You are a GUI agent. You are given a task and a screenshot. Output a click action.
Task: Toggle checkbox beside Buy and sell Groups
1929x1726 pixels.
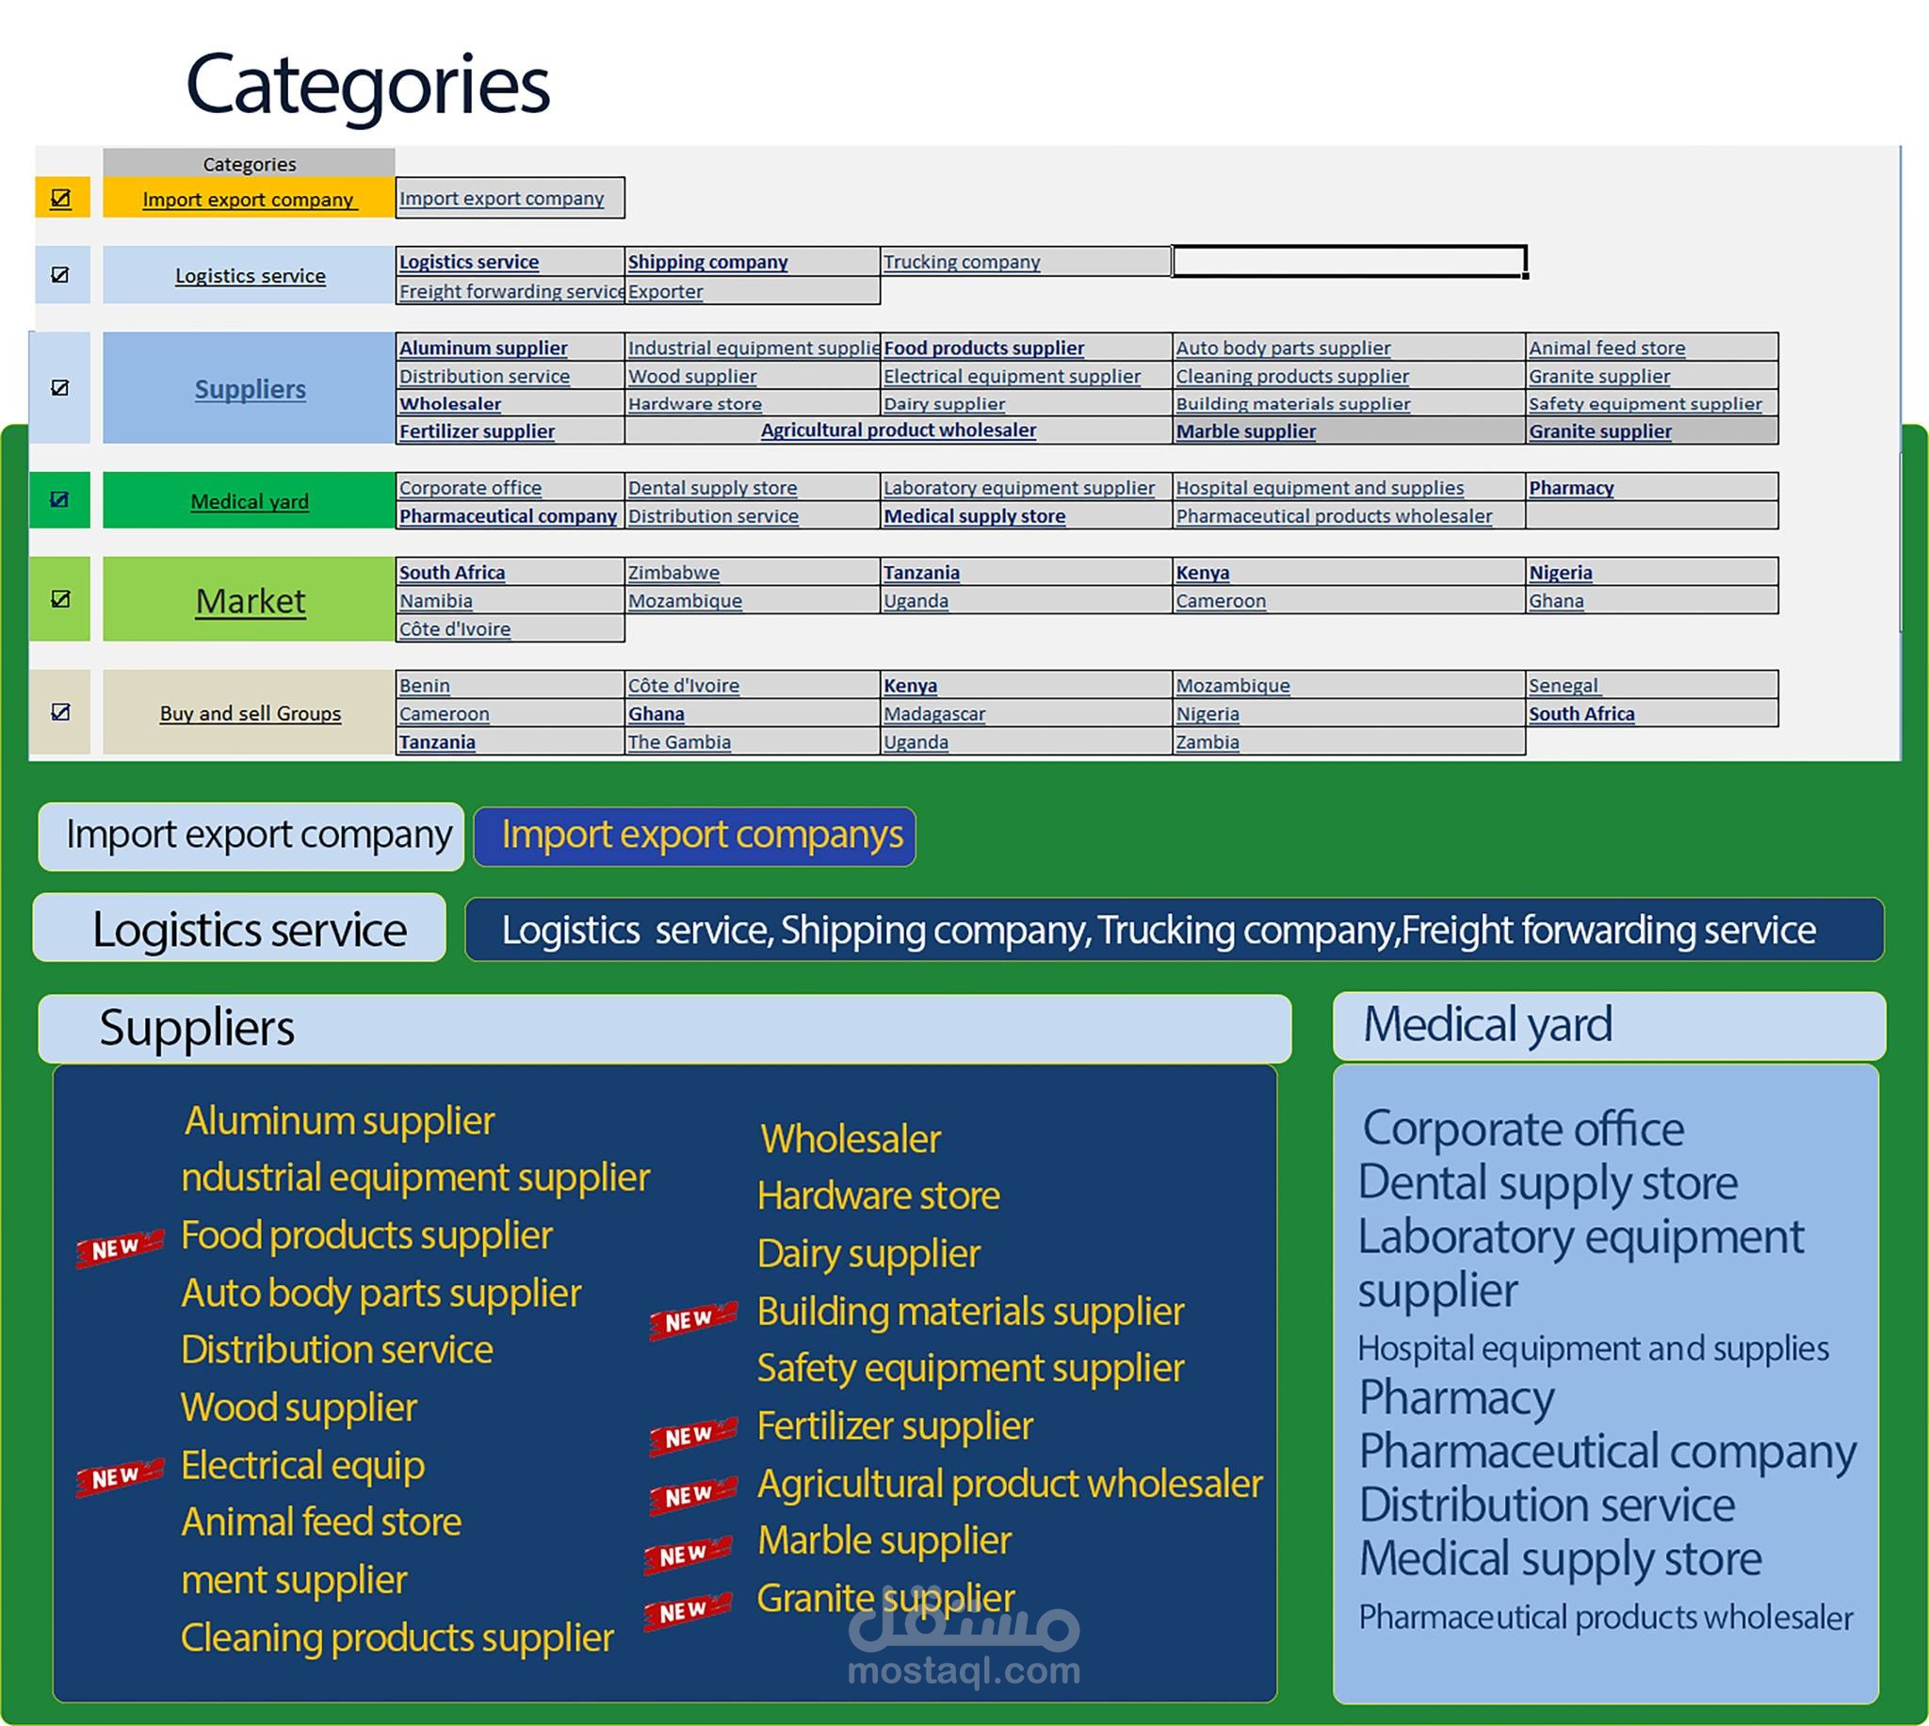click(x=60, y=712)
